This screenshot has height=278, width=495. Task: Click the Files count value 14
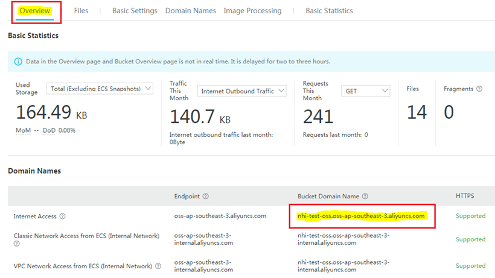point(417,112)
